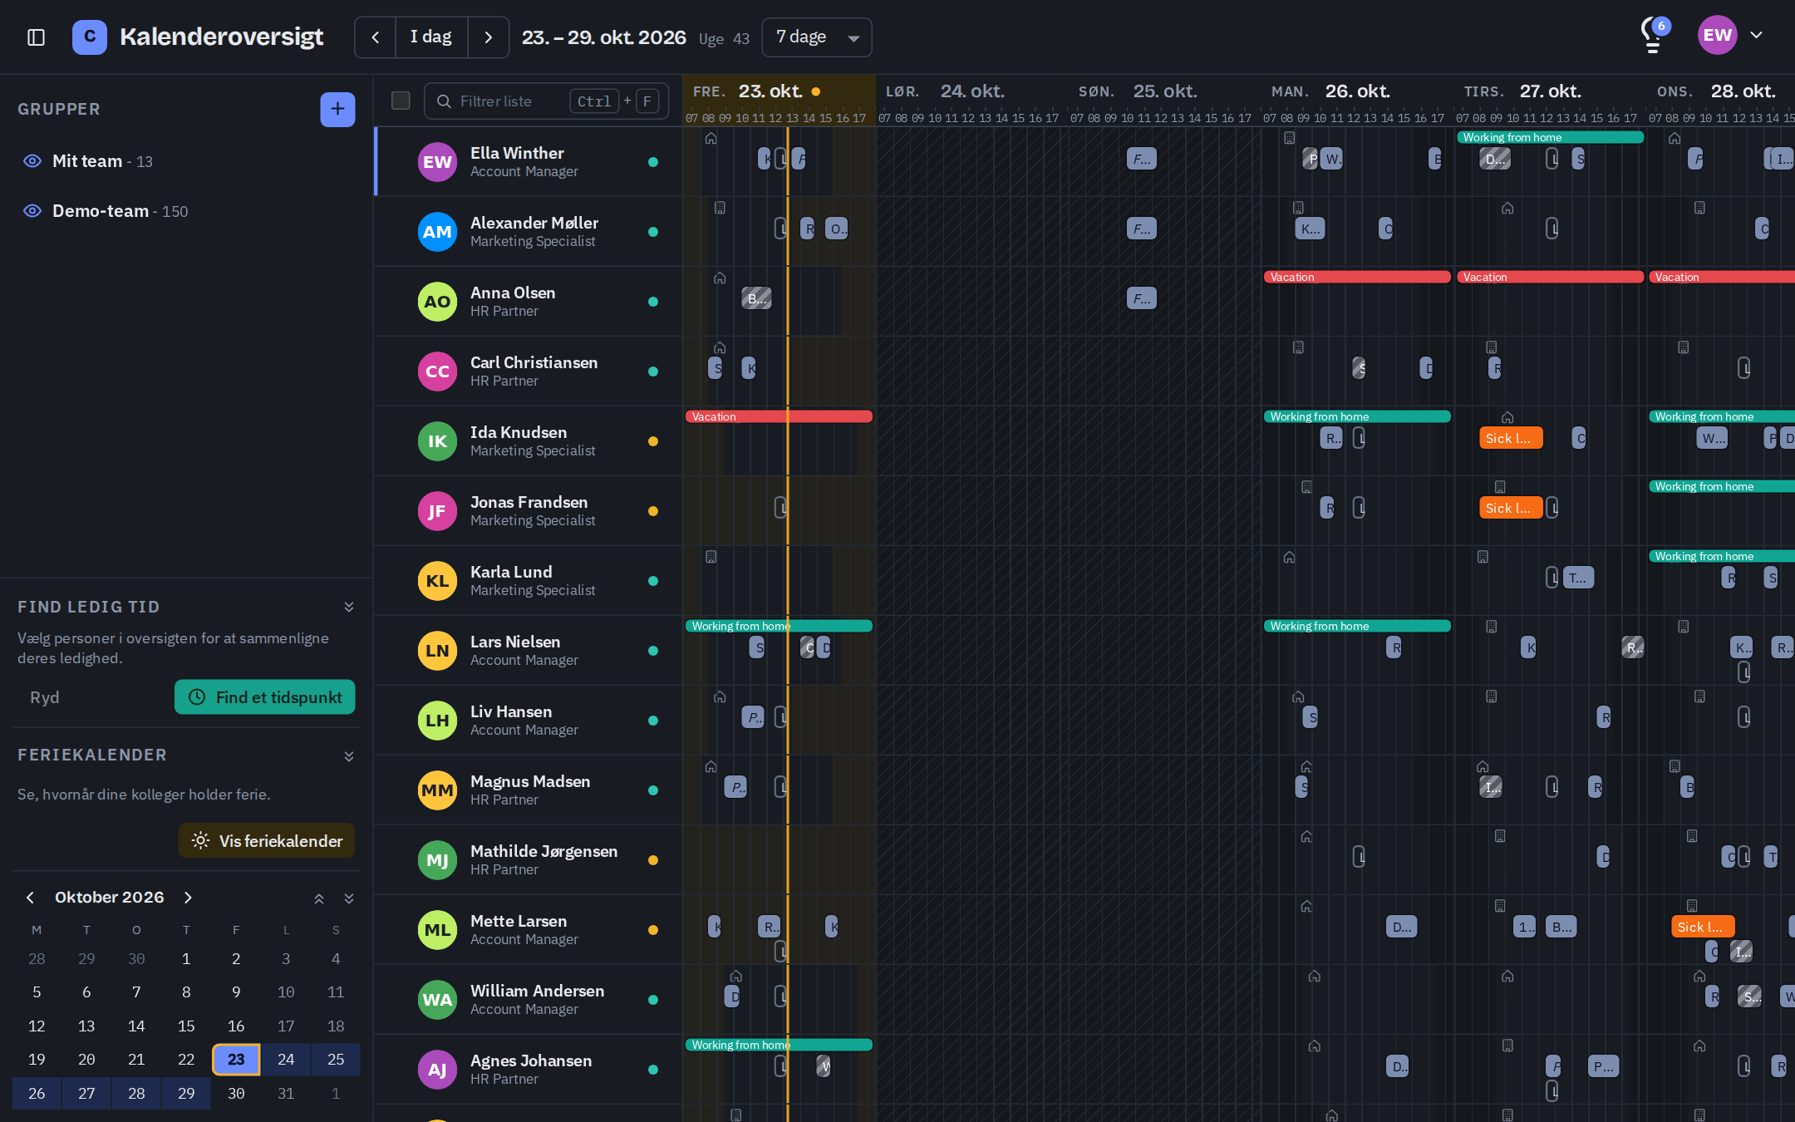Click office icon in Alexander Møller's Friday
Screen dimensions: 1795x1122
click(x=720, y=208)
